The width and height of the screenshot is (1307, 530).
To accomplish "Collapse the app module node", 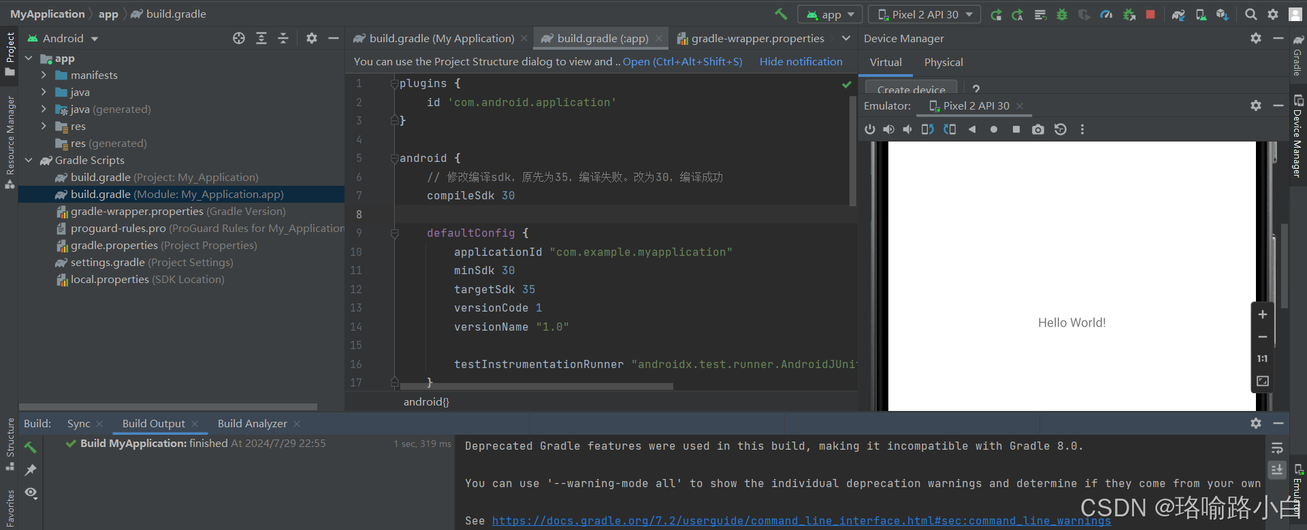I will click(x=29, y=59).
